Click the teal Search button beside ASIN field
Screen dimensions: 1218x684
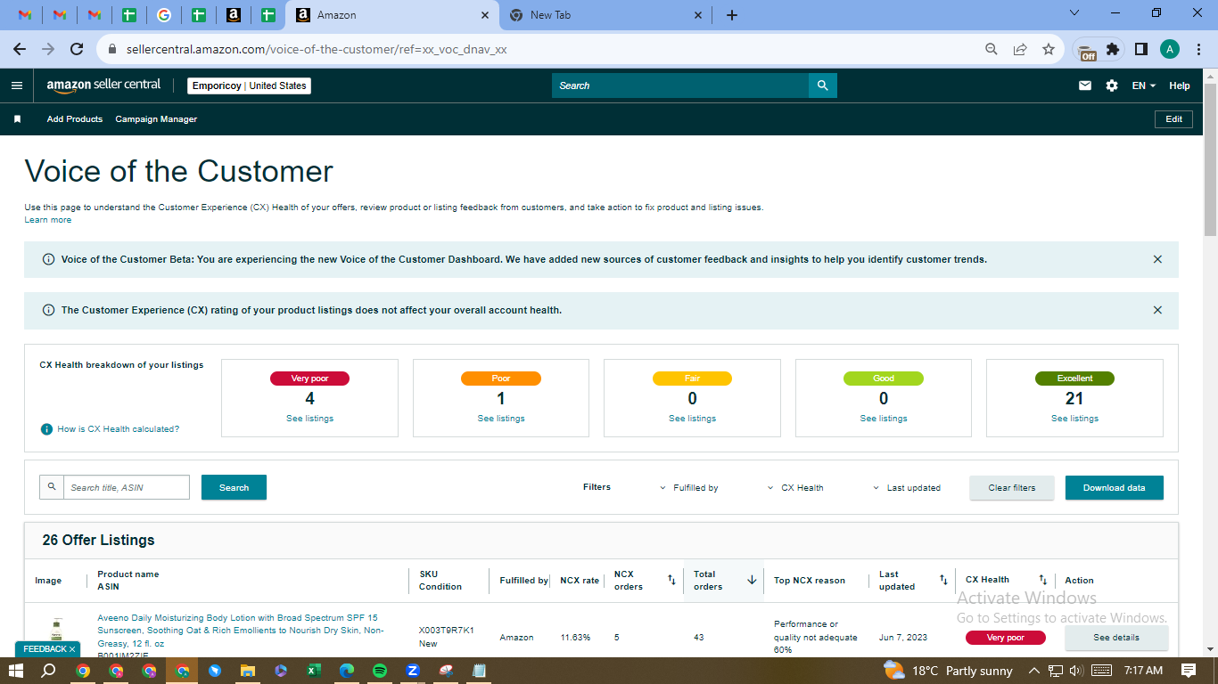[234, 488]
